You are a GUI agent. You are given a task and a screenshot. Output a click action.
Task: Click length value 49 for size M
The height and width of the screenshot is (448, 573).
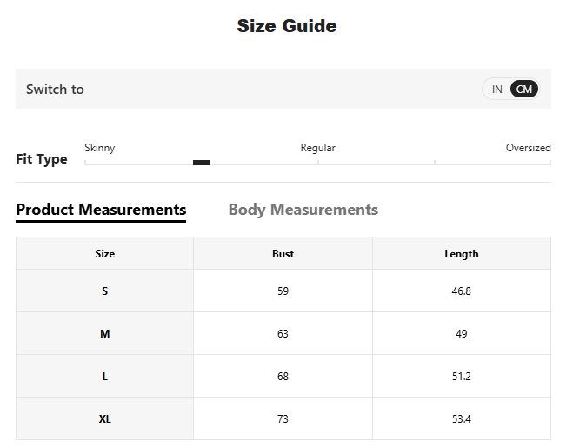[461, 334]
